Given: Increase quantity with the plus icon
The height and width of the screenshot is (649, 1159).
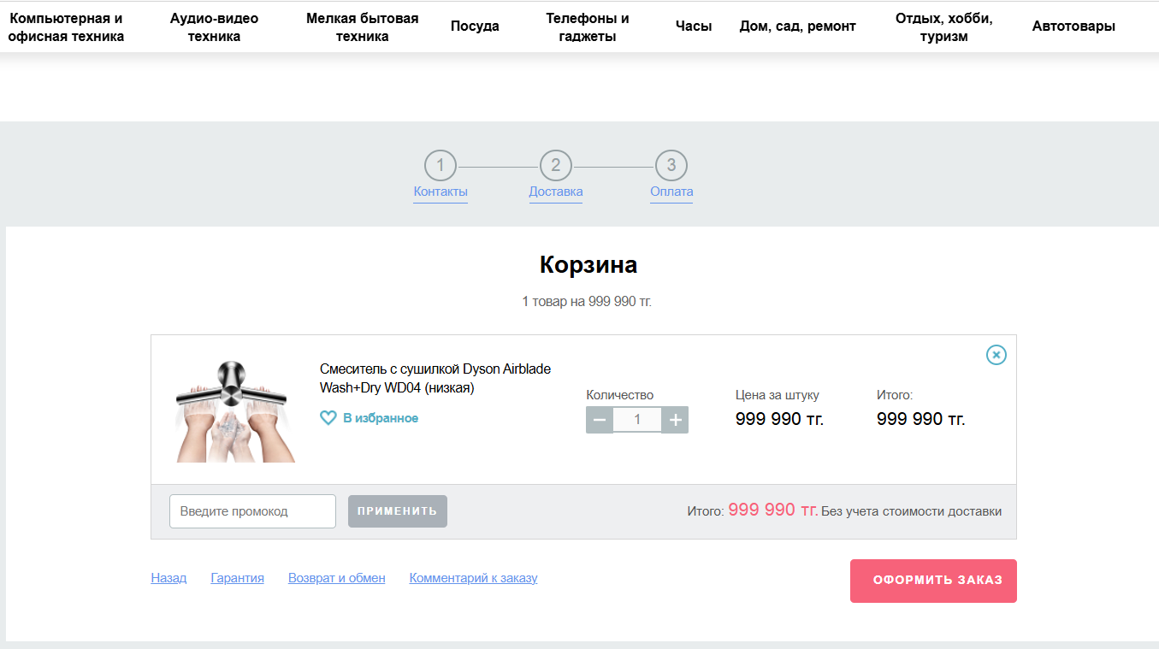Looking at the screenshot, I should [675, 420].
